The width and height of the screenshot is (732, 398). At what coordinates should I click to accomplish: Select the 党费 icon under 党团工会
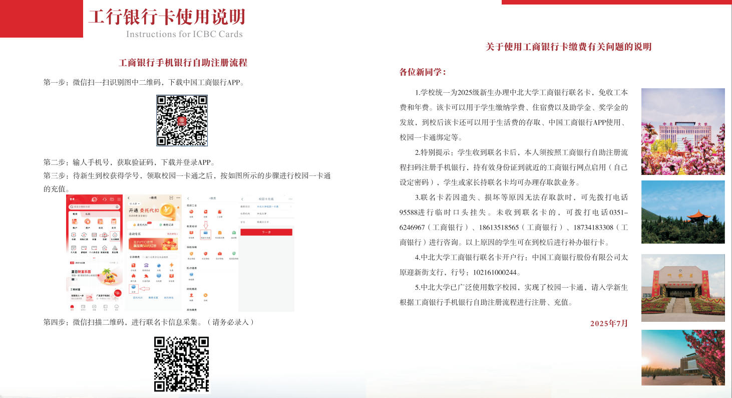coord(191,212)
